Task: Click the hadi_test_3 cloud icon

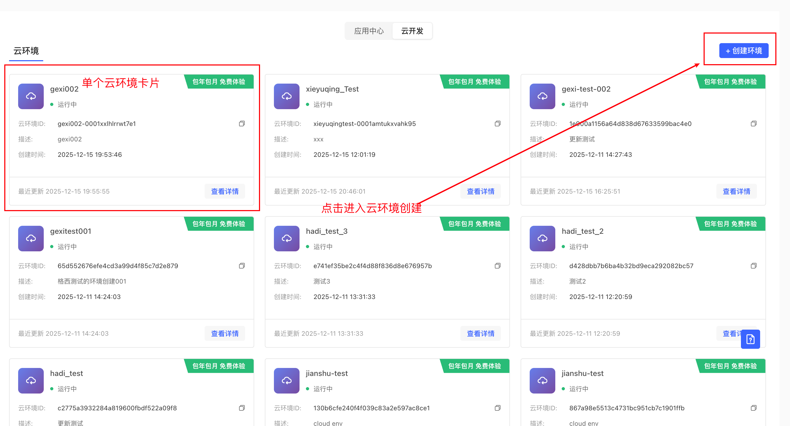Action: (286, 239)
